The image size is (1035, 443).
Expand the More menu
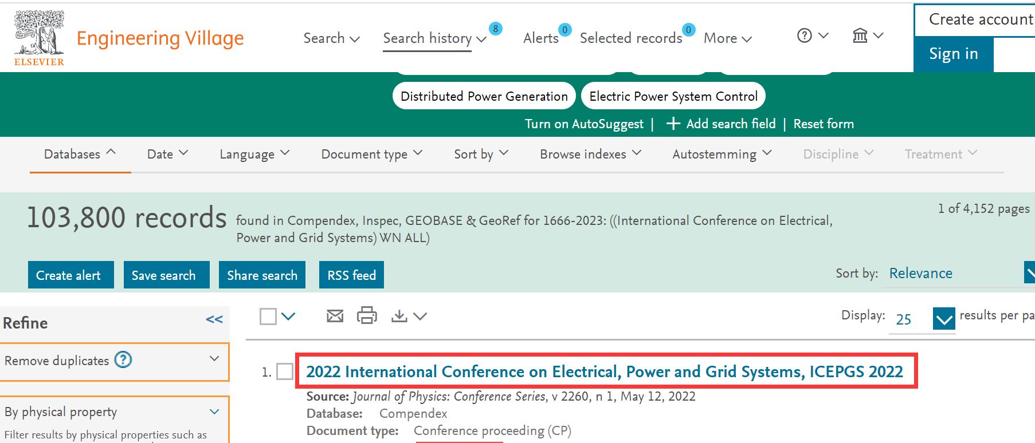(x=728, y=38)
